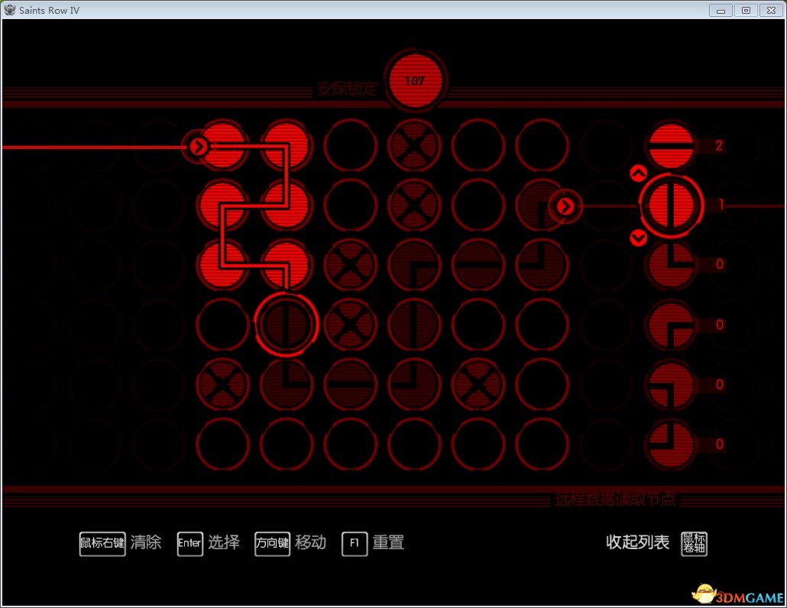This screenshot has height=608, width=787.
Task: Select the empty node in row 1, column 5
Action: [478, 145]
